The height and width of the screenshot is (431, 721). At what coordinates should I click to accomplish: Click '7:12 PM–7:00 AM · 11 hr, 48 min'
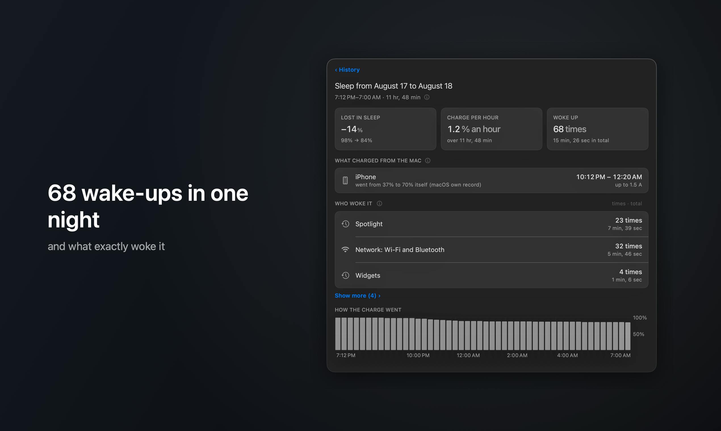pos(377,97)
